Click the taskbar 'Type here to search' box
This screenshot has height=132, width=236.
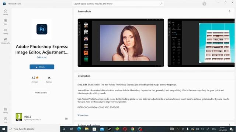click(x=34, y=129)
